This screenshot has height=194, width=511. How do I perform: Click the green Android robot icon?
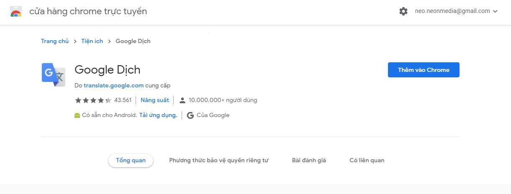77,115
